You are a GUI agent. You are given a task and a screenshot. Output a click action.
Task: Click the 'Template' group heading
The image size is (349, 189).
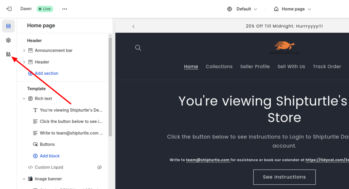[x=36, y=89]
